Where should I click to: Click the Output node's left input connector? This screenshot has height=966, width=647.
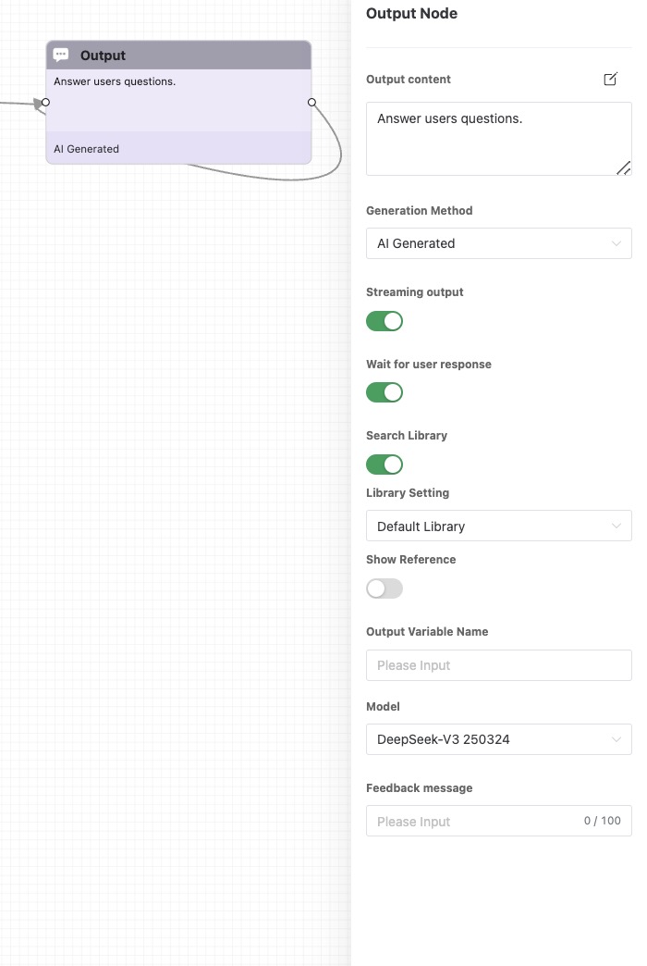pos(45,103)
